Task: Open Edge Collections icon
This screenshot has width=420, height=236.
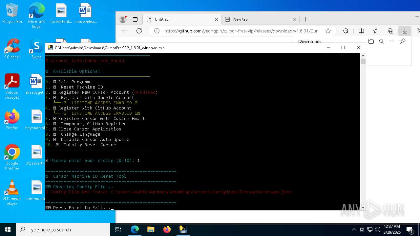Action: coord(390,31)
